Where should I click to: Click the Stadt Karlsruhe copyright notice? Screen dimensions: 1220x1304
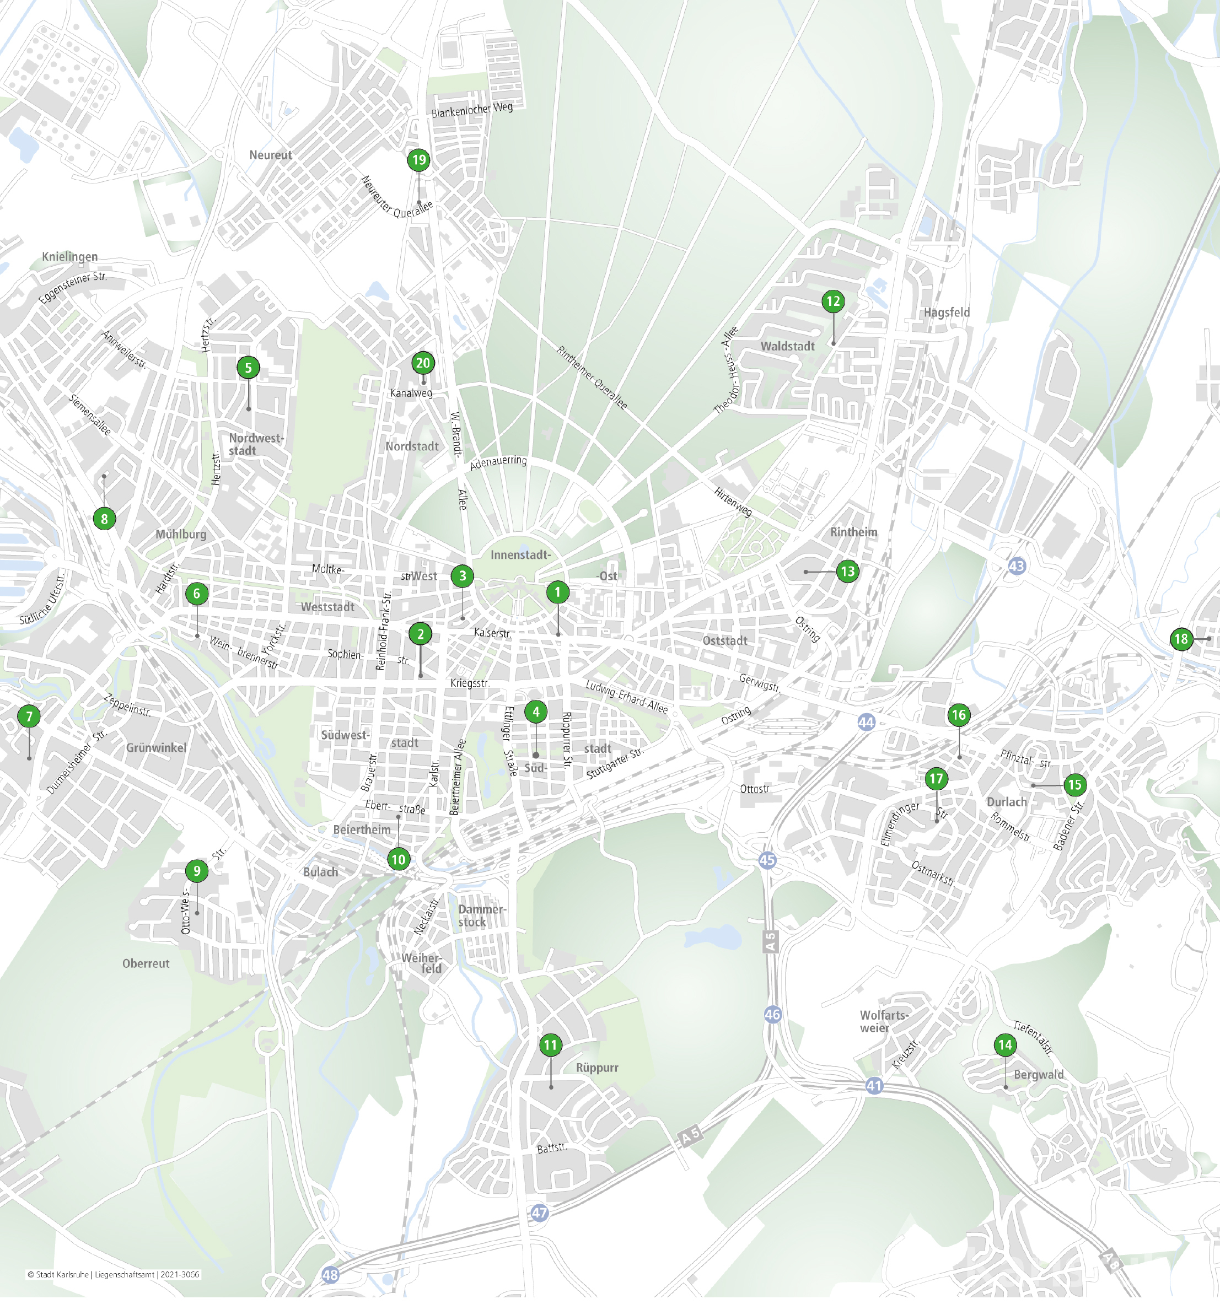click(113, 1274)
